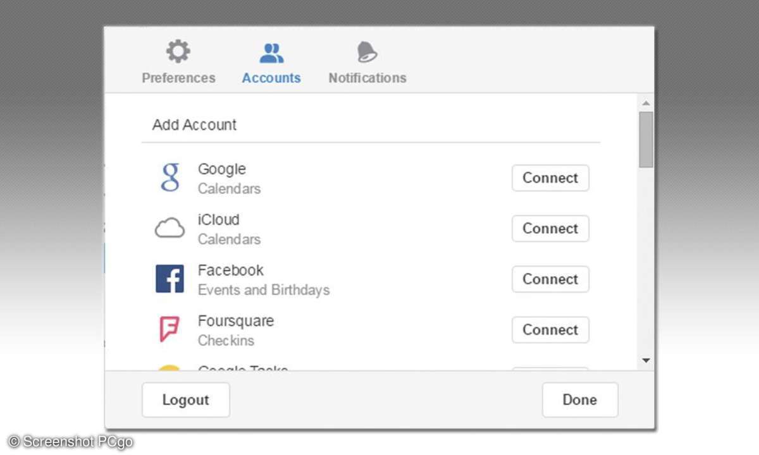The image size is (759, 455).
Task: Connect the Facebook account
Action: [x=550, y=279]
